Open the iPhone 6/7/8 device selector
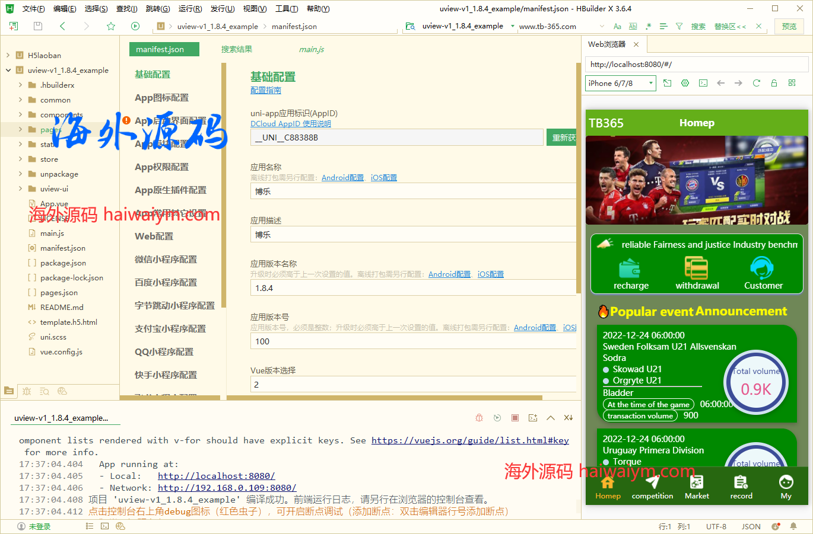This screenshot has height=534, width=813. (620, 83)
